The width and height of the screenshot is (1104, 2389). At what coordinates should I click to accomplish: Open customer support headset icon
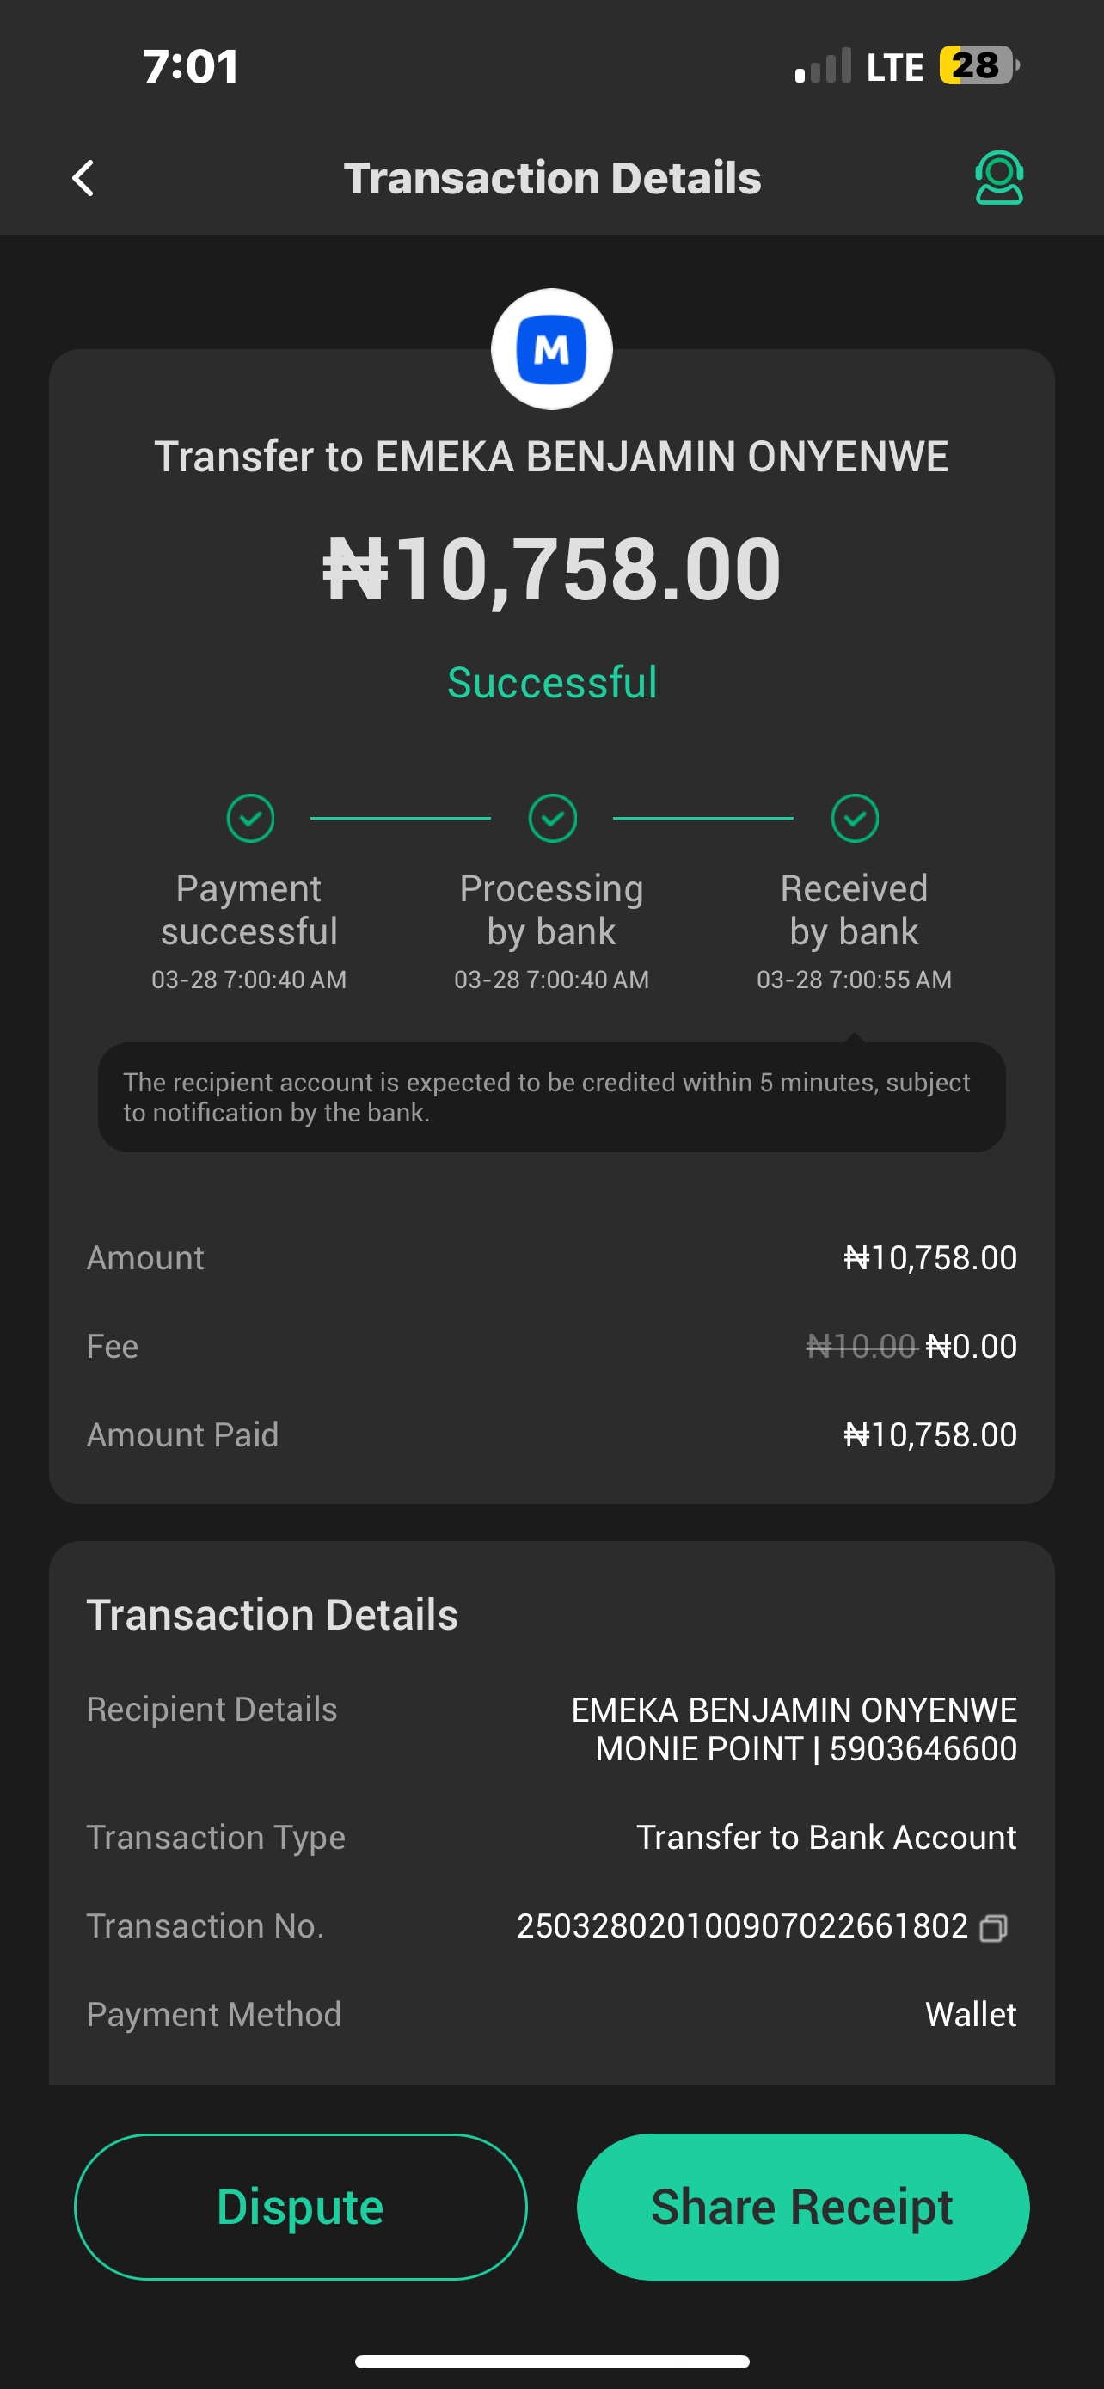pos(998,177)
